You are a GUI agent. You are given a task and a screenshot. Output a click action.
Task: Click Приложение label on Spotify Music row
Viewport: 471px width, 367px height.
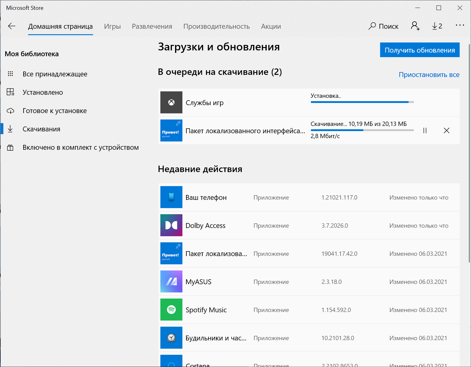(271, 310)
